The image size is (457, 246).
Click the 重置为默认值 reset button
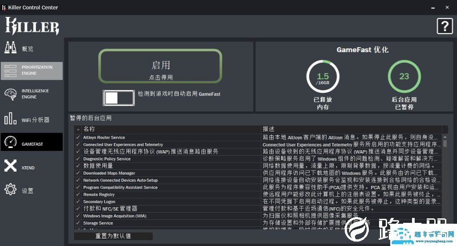113,236
